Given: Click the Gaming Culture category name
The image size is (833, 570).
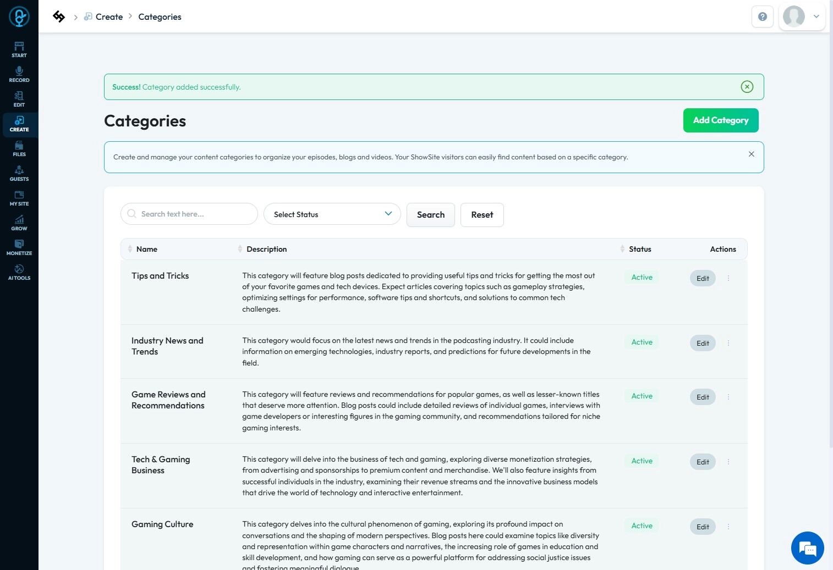Looking at the screenshot, I should click(x=162, y=524).
